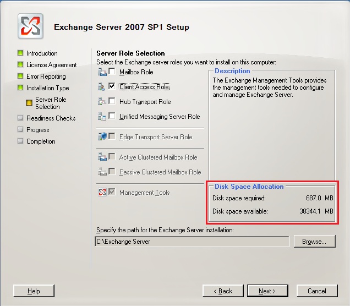Open Browse to choose installation path

point(315,241)
